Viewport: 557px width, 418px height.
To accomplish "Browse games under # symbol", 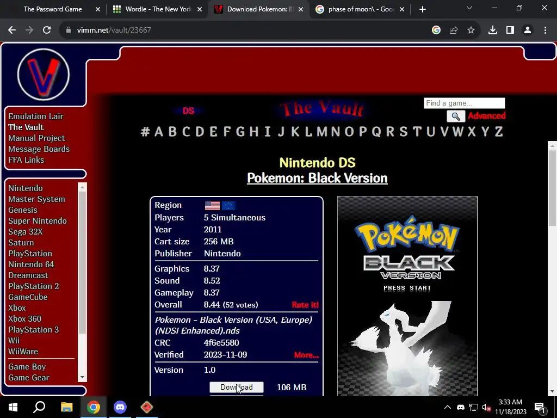I will [145, 132].
